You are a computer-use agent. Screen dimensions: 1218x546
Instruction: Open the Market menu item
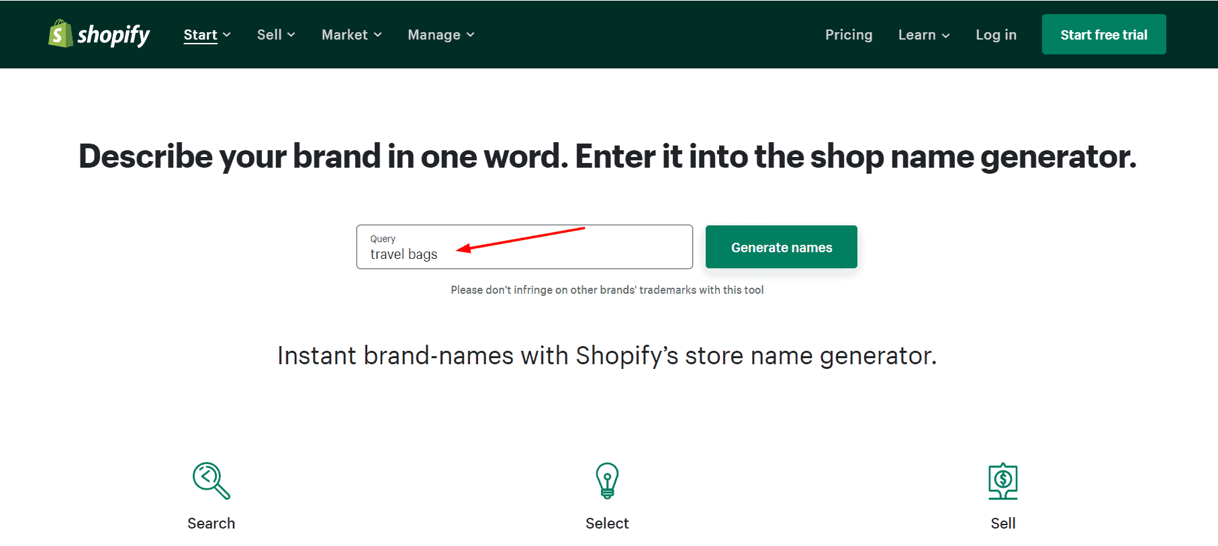click(x=344, y=35)
